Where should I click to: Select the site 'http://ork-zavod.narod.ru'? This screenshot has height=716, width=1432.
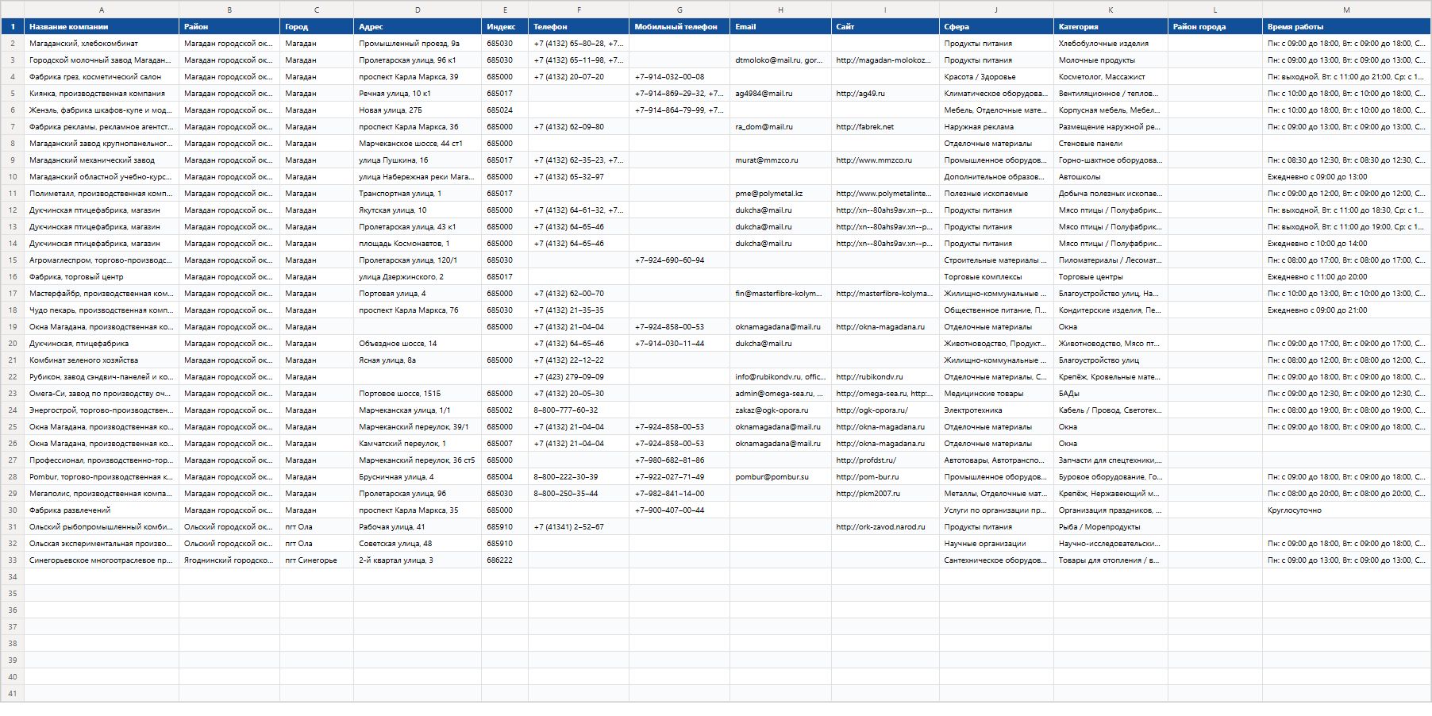(885, 527)
